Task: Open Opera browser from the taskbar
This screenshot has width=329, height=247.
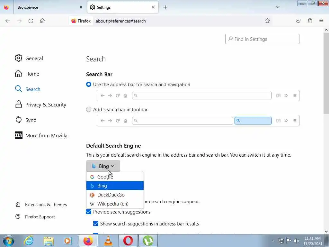Action: [x=128, y=241]
